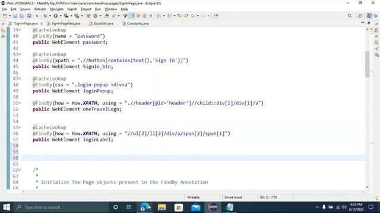
Task: Minimize the editor area
Action: [x=363, y=22]
